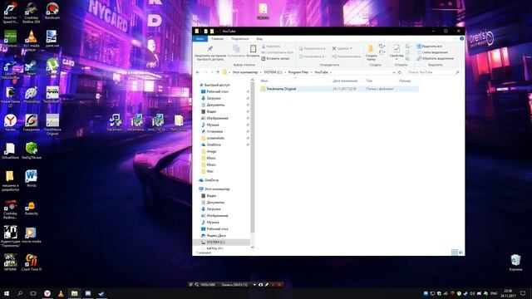This screenshot has height=299, width=532.
Task: Click Deselect all in the ribbon
Action: click(x=432, y=52)
